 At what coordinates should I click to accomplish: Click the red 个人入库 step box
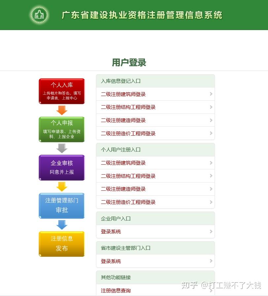coord(62,91)
